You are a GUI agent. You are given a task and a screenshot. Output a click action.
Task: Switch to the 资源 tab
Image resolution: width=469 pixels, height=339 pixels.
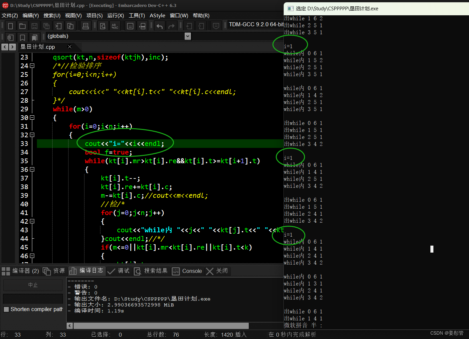[54, 271]
